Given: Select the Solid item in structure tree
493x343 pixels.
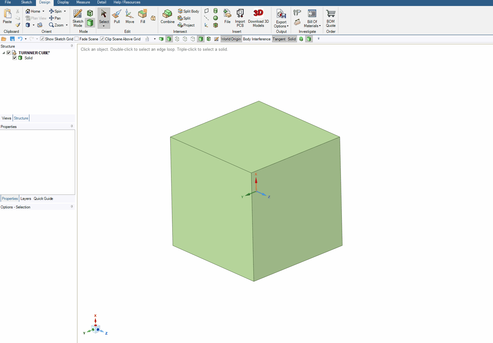Looking at the screenshot, I should pos(28,58).
